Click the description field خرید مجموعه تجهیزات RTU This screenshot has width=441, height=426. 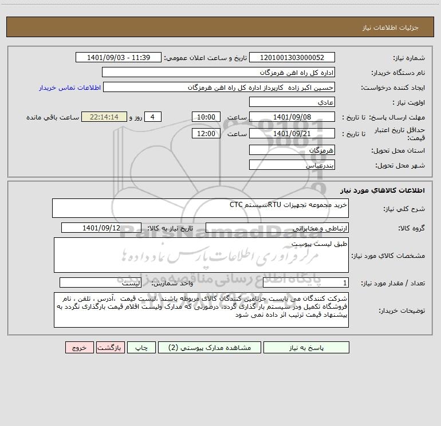coord(200,208)
